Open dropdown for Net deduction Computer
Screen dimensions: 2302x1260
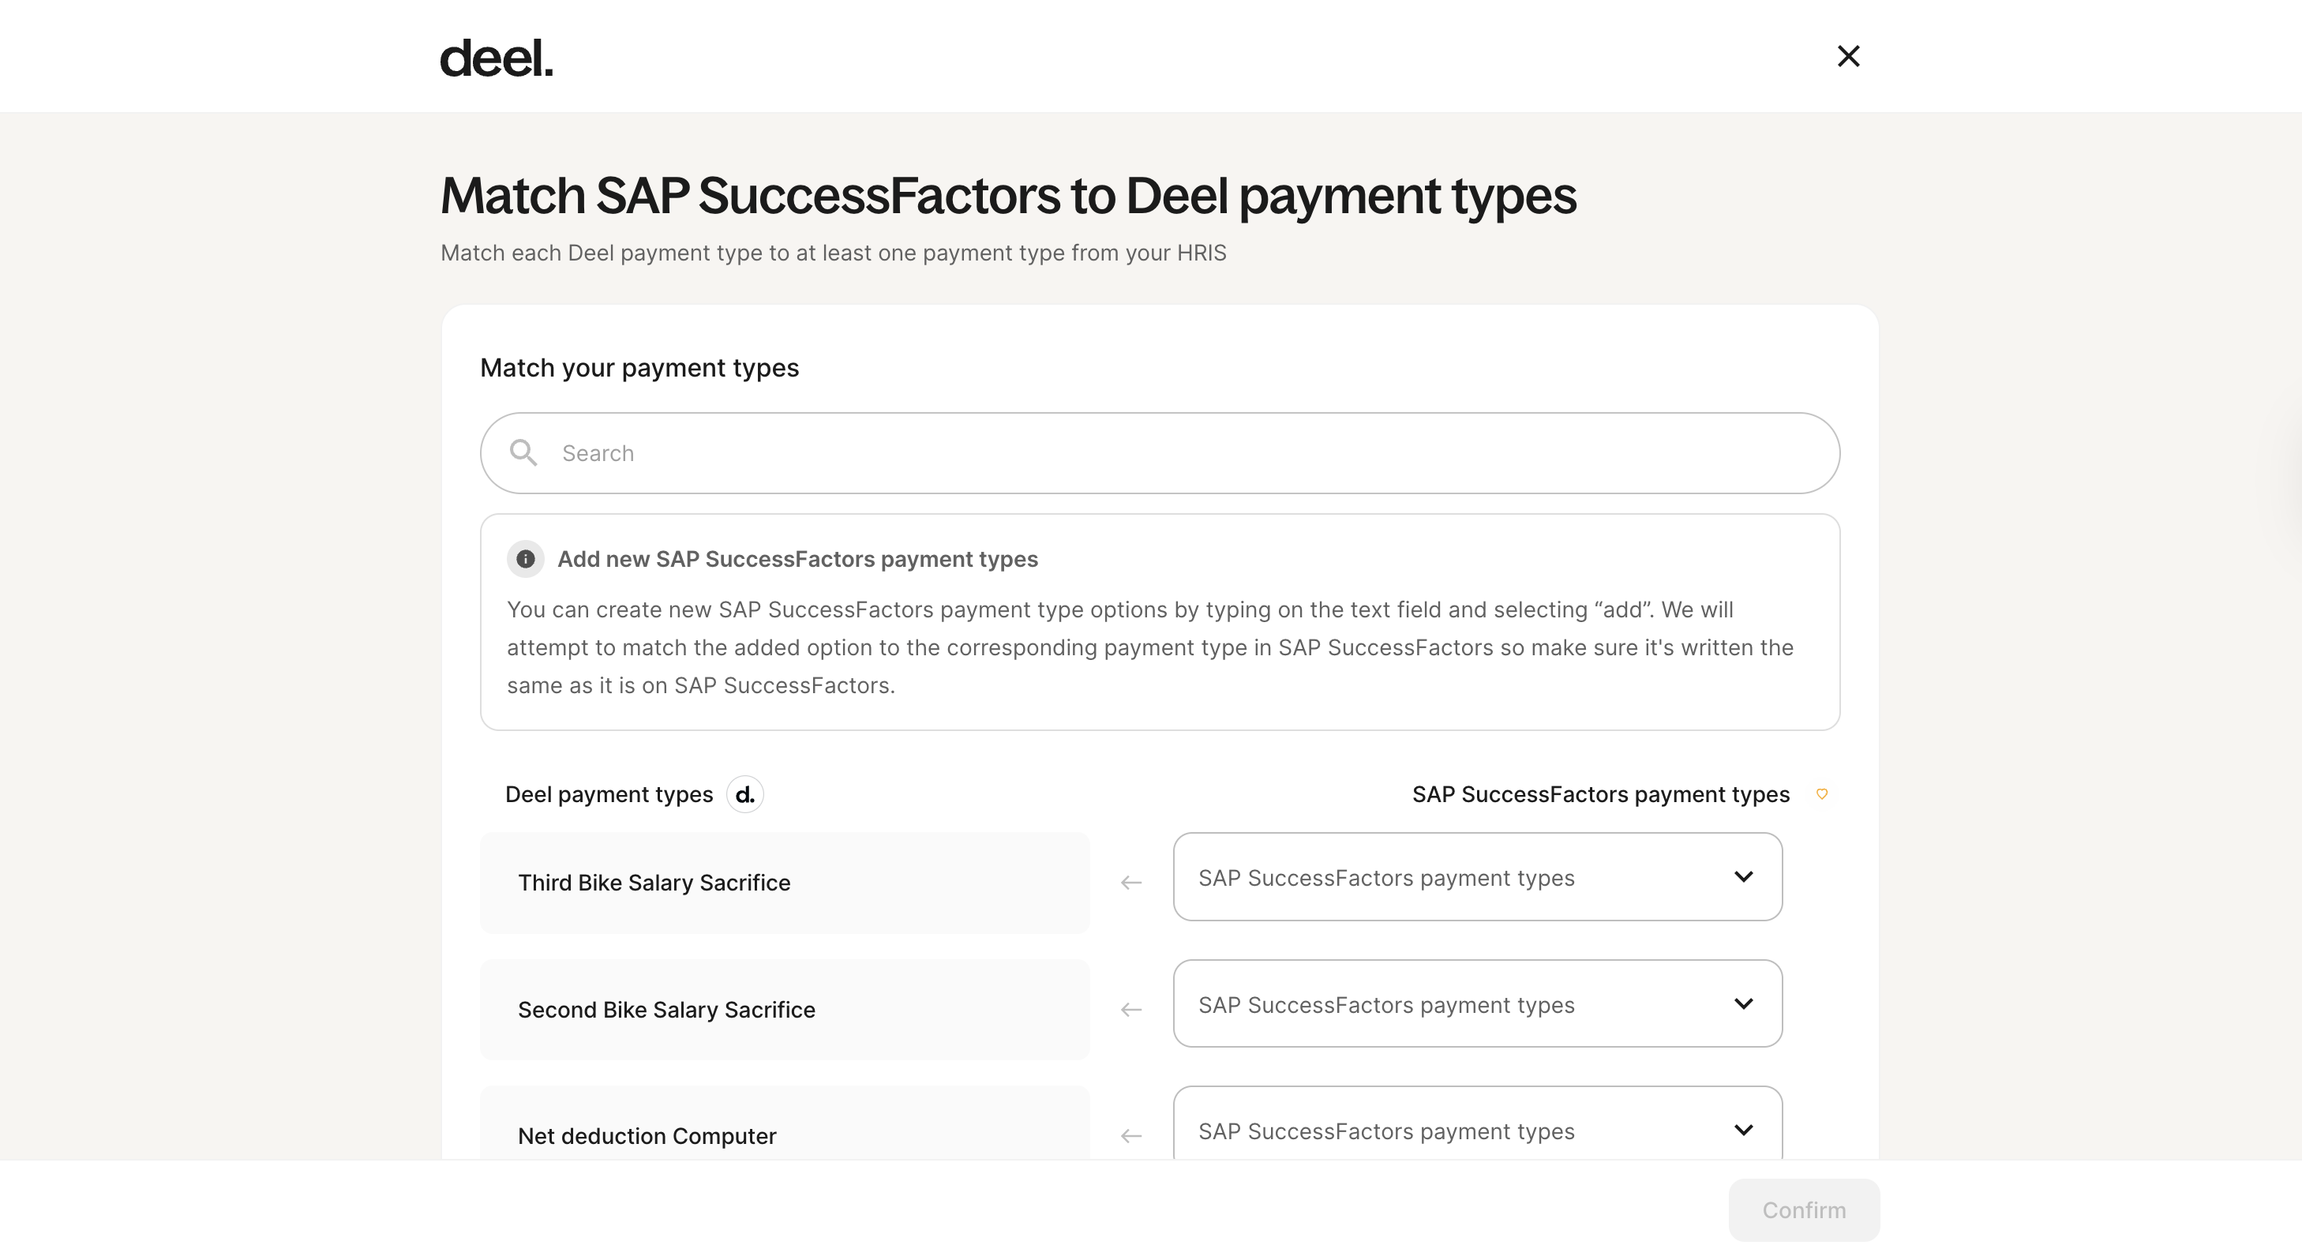point(1477,1123)
